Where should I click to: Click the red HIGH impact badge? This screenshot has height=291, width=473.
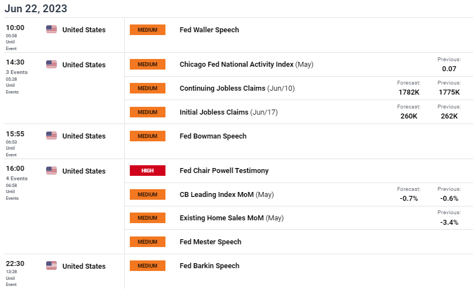click(148, 171)
